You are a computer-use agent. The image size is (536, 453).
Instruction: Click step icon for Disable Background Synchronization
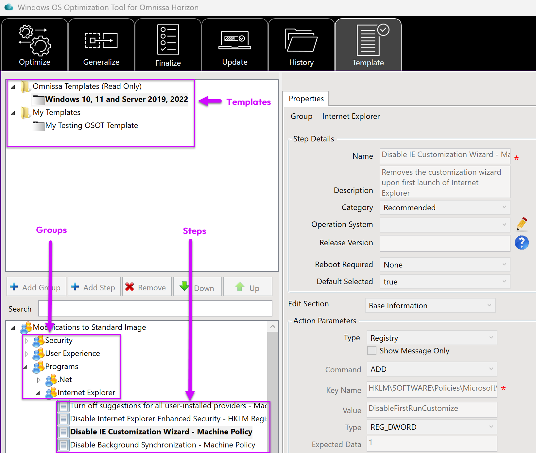pos(64,445)
